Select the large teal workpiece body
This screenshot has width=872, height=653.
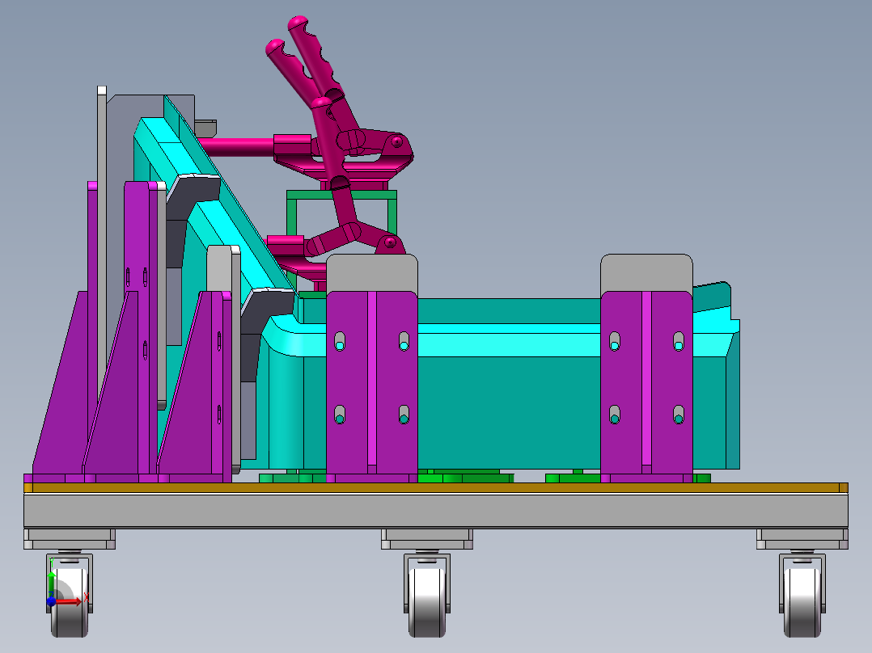[509, 412]
